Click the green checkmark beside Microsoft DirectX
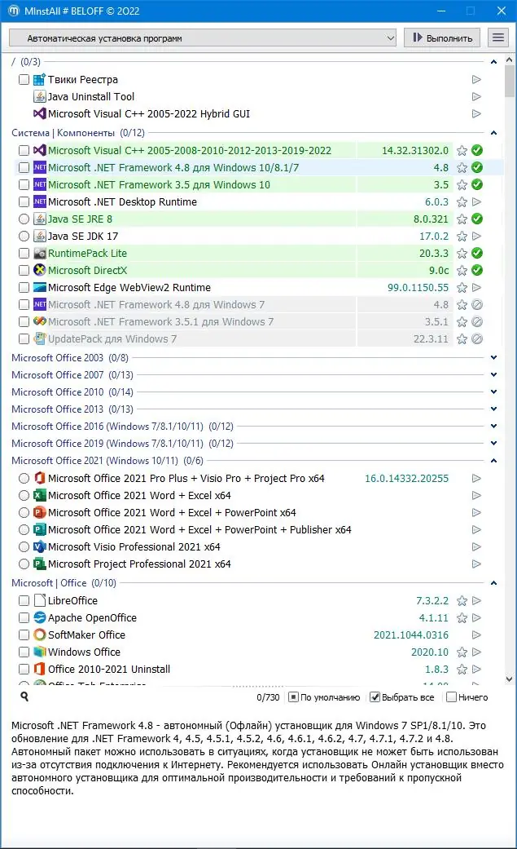Image resolution: width=517 pixels, height=849 pixels. (x=477, y=270)
